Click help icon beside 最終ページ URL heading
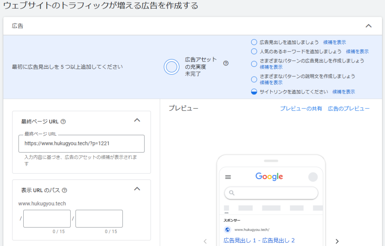385x246 pixels. click(63, 121)
